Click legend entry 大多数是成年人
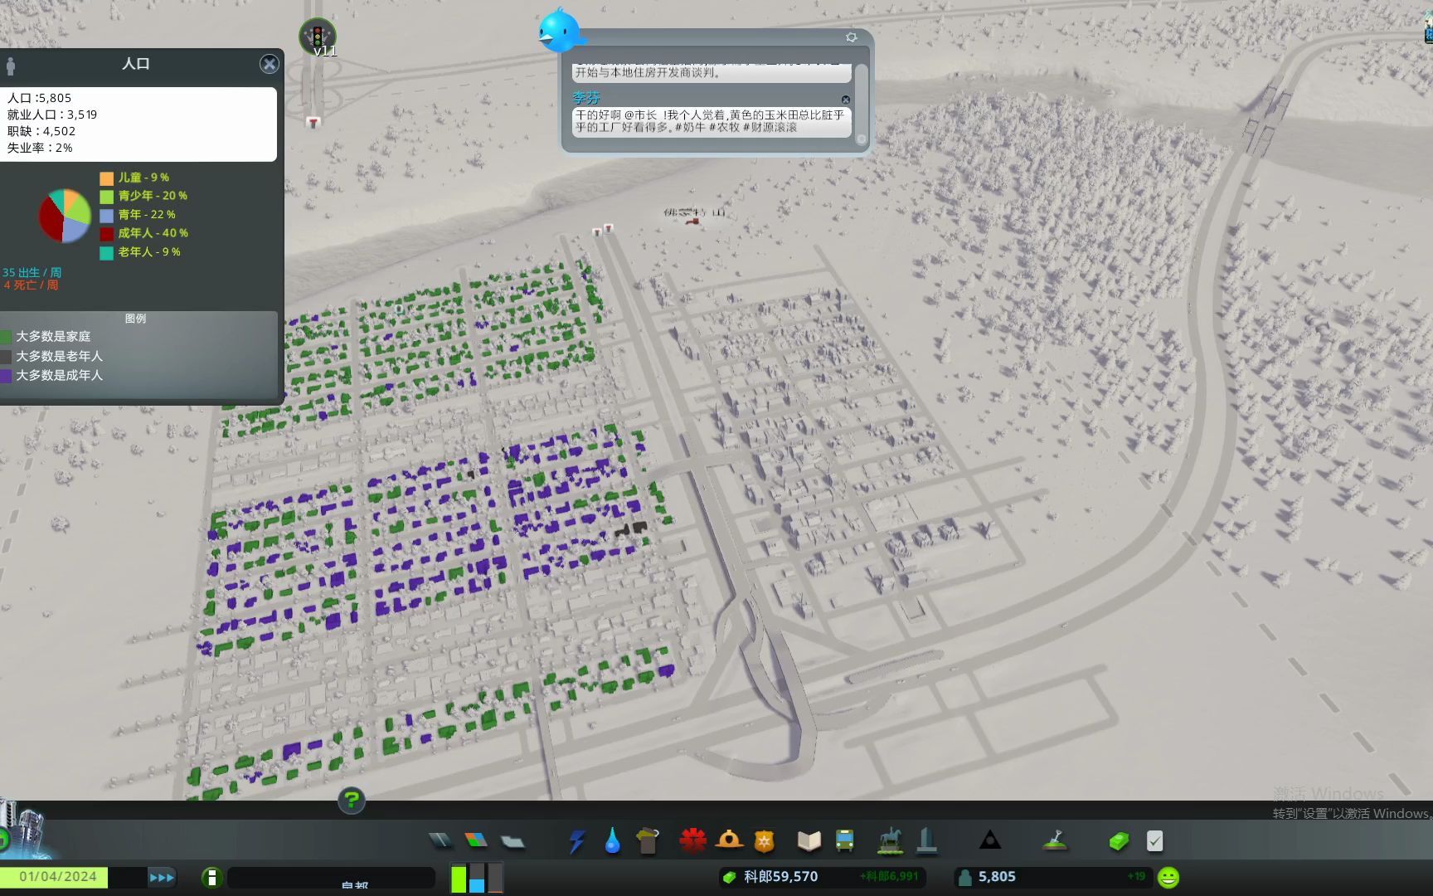 coord(60,376)
